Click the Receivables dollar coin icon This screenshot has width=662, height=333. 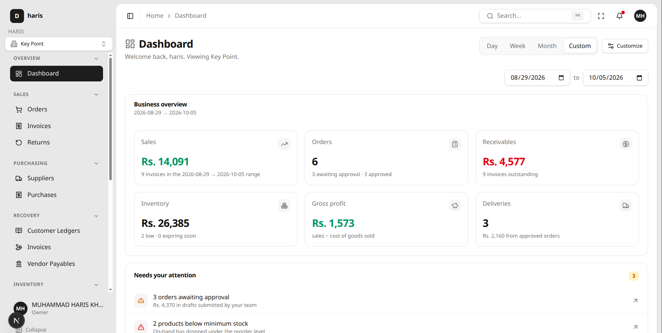pyautogui.click(x=626, y=144)
